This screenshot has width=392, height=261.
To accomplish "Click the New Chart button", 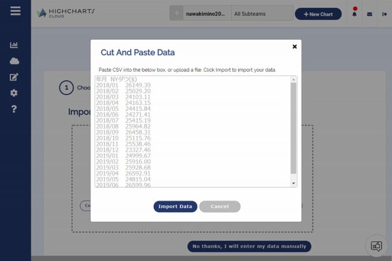I will click(x=318, y=14).
